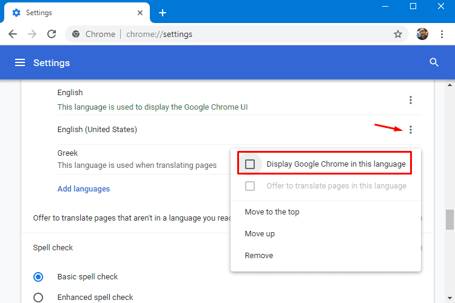Click the Greek language row
Screen dimensions: 455x303
pos(144,159)
